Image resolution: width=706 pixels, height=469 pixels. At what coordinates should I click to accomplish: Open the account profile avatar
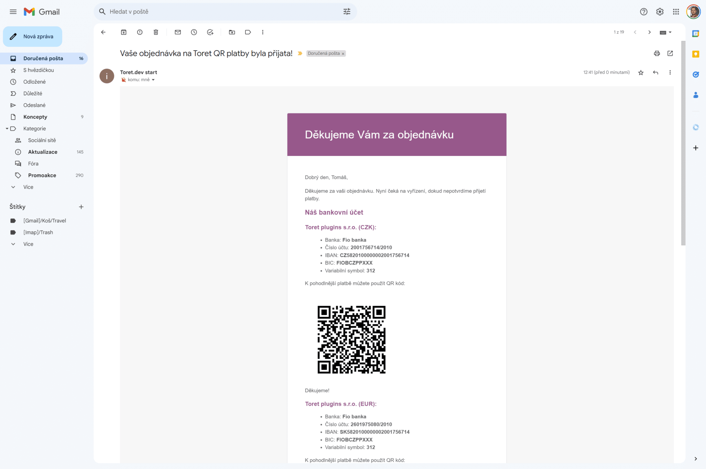[693, 12]
